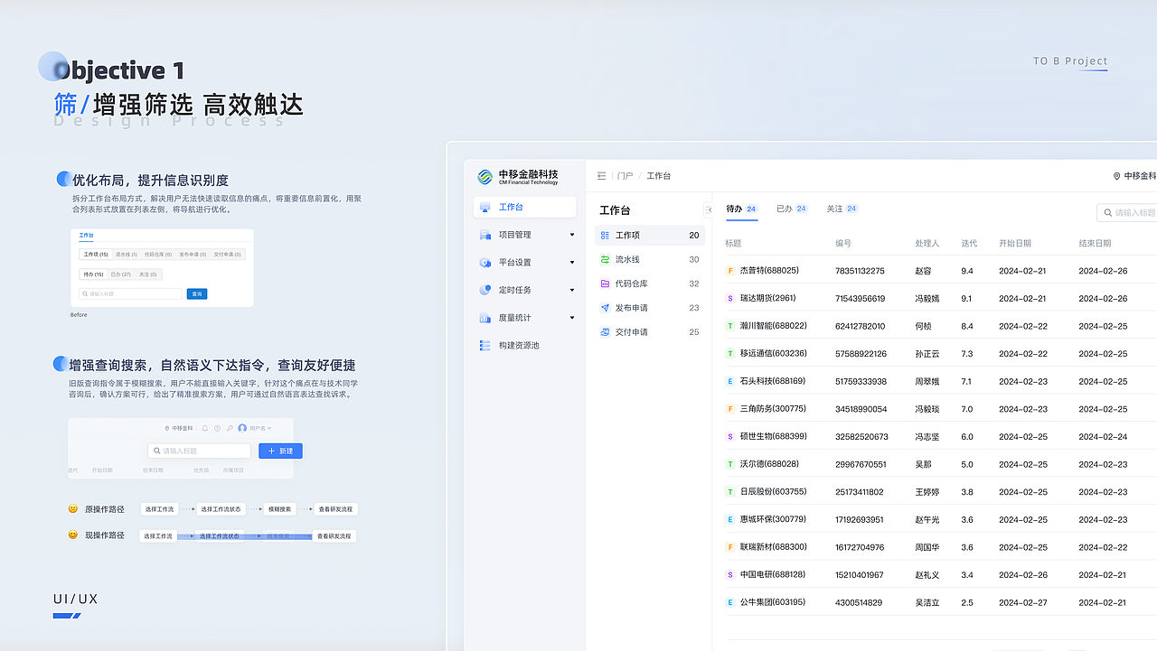1157x651 pixels.
Task: Open 工作项 (15) tab in Before mockup
Action: [x=97, y=255]
